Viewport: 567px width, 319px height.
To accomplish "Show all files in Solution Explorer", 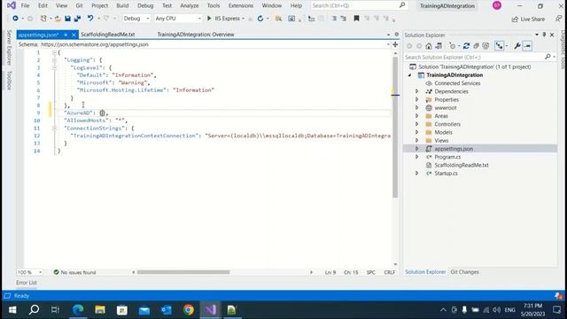I will 485,46.
